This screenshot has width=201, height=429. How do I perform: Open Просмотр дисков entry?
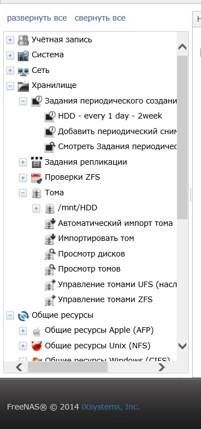coord(92,254)
